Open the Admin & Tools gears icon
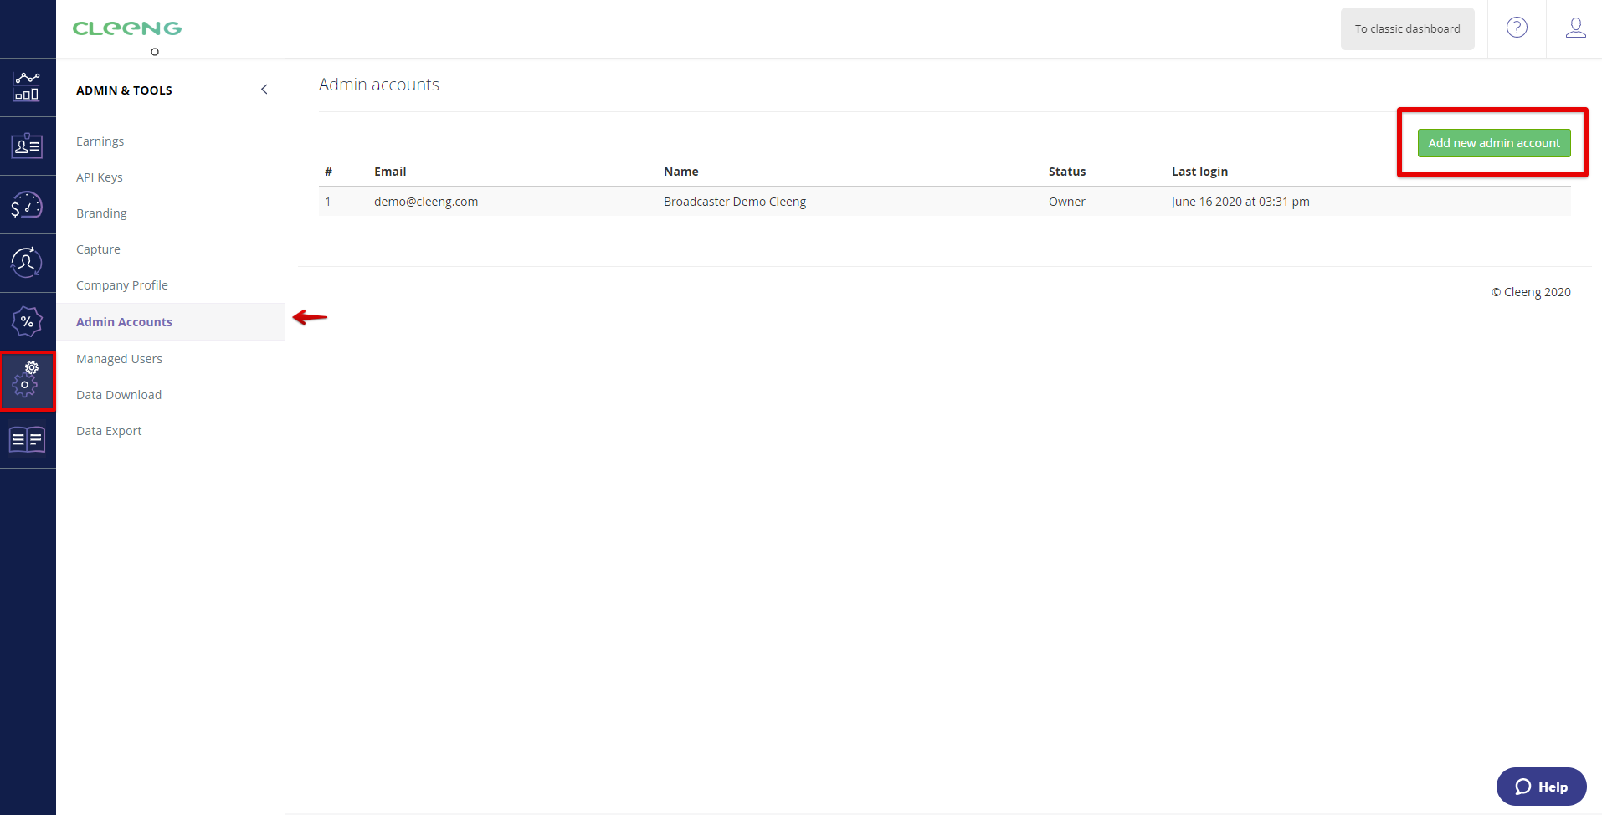 pos(27,381)
